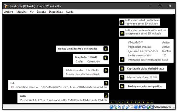Click the USB devices status icon
This screenshot has width=178, height=112.
127,107
